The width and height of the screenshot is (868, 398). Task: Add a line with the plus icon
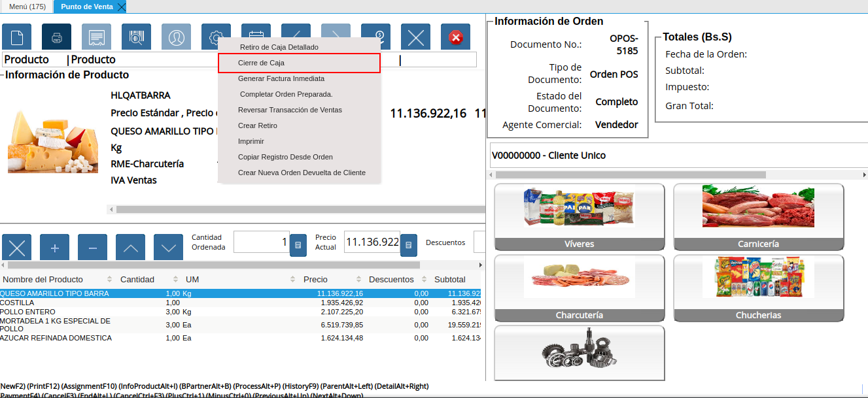[x=54, y=247]
